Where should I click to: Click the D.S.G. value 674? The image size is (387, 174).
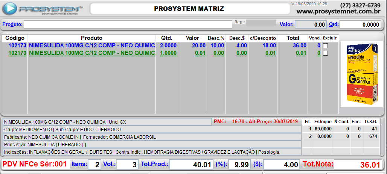click(373, 136)
